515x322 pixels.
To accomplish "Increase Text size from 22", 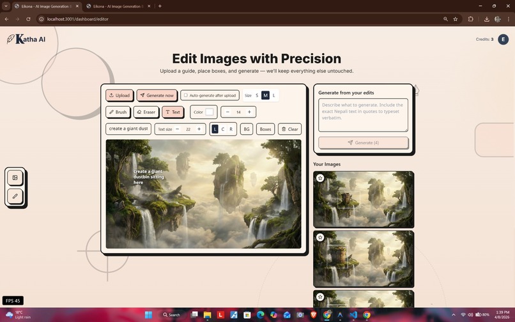I will [x=199, y=129].
